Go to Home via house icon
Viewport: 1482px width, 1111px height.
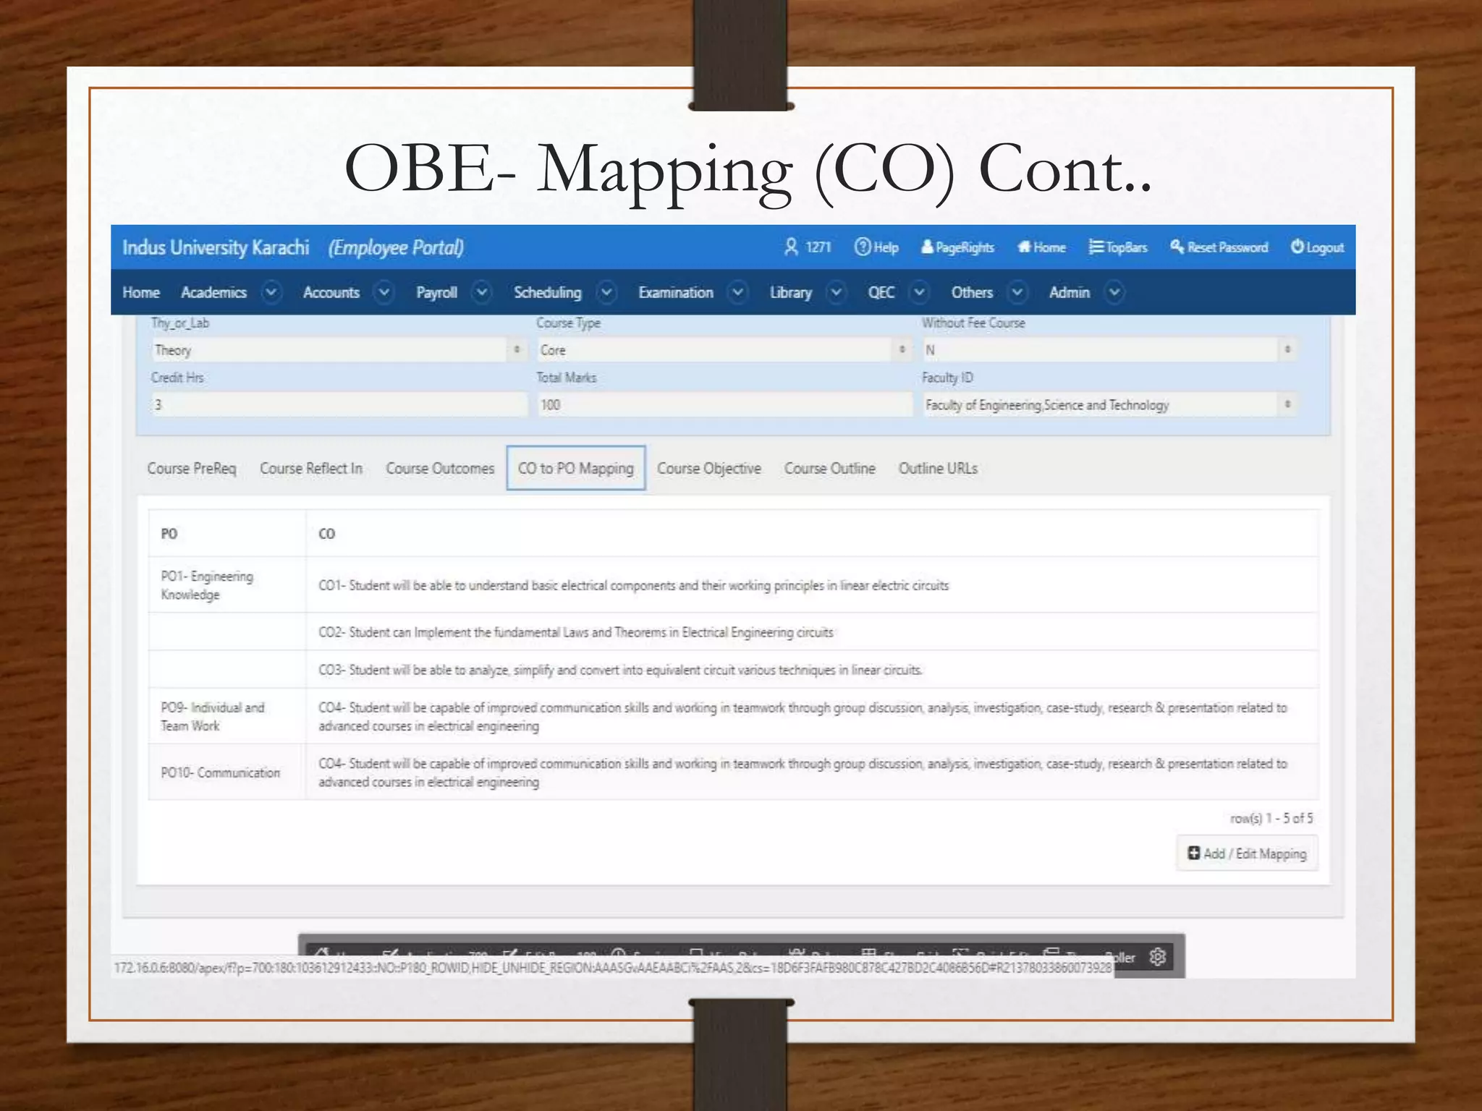pyautogui.click(x=1024, y=247)
